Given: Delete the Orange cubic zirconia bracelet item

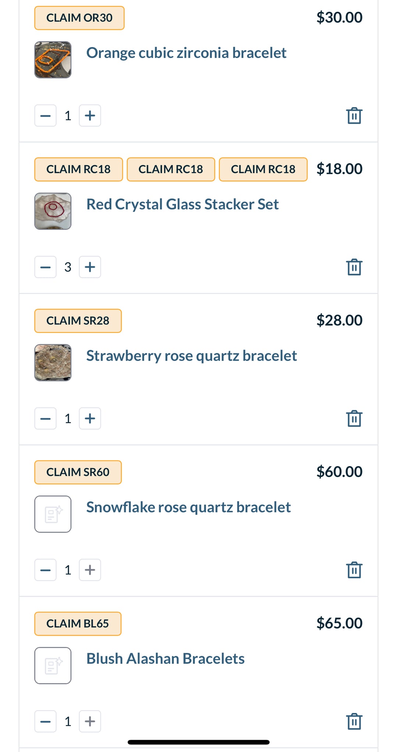Looking at the screenshot, I should pyautogui.click(x=354, y=116).
